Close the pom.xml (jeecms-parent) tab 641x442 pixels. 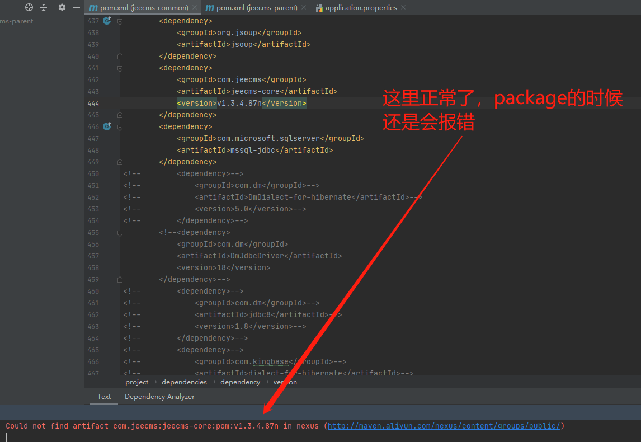304,7
